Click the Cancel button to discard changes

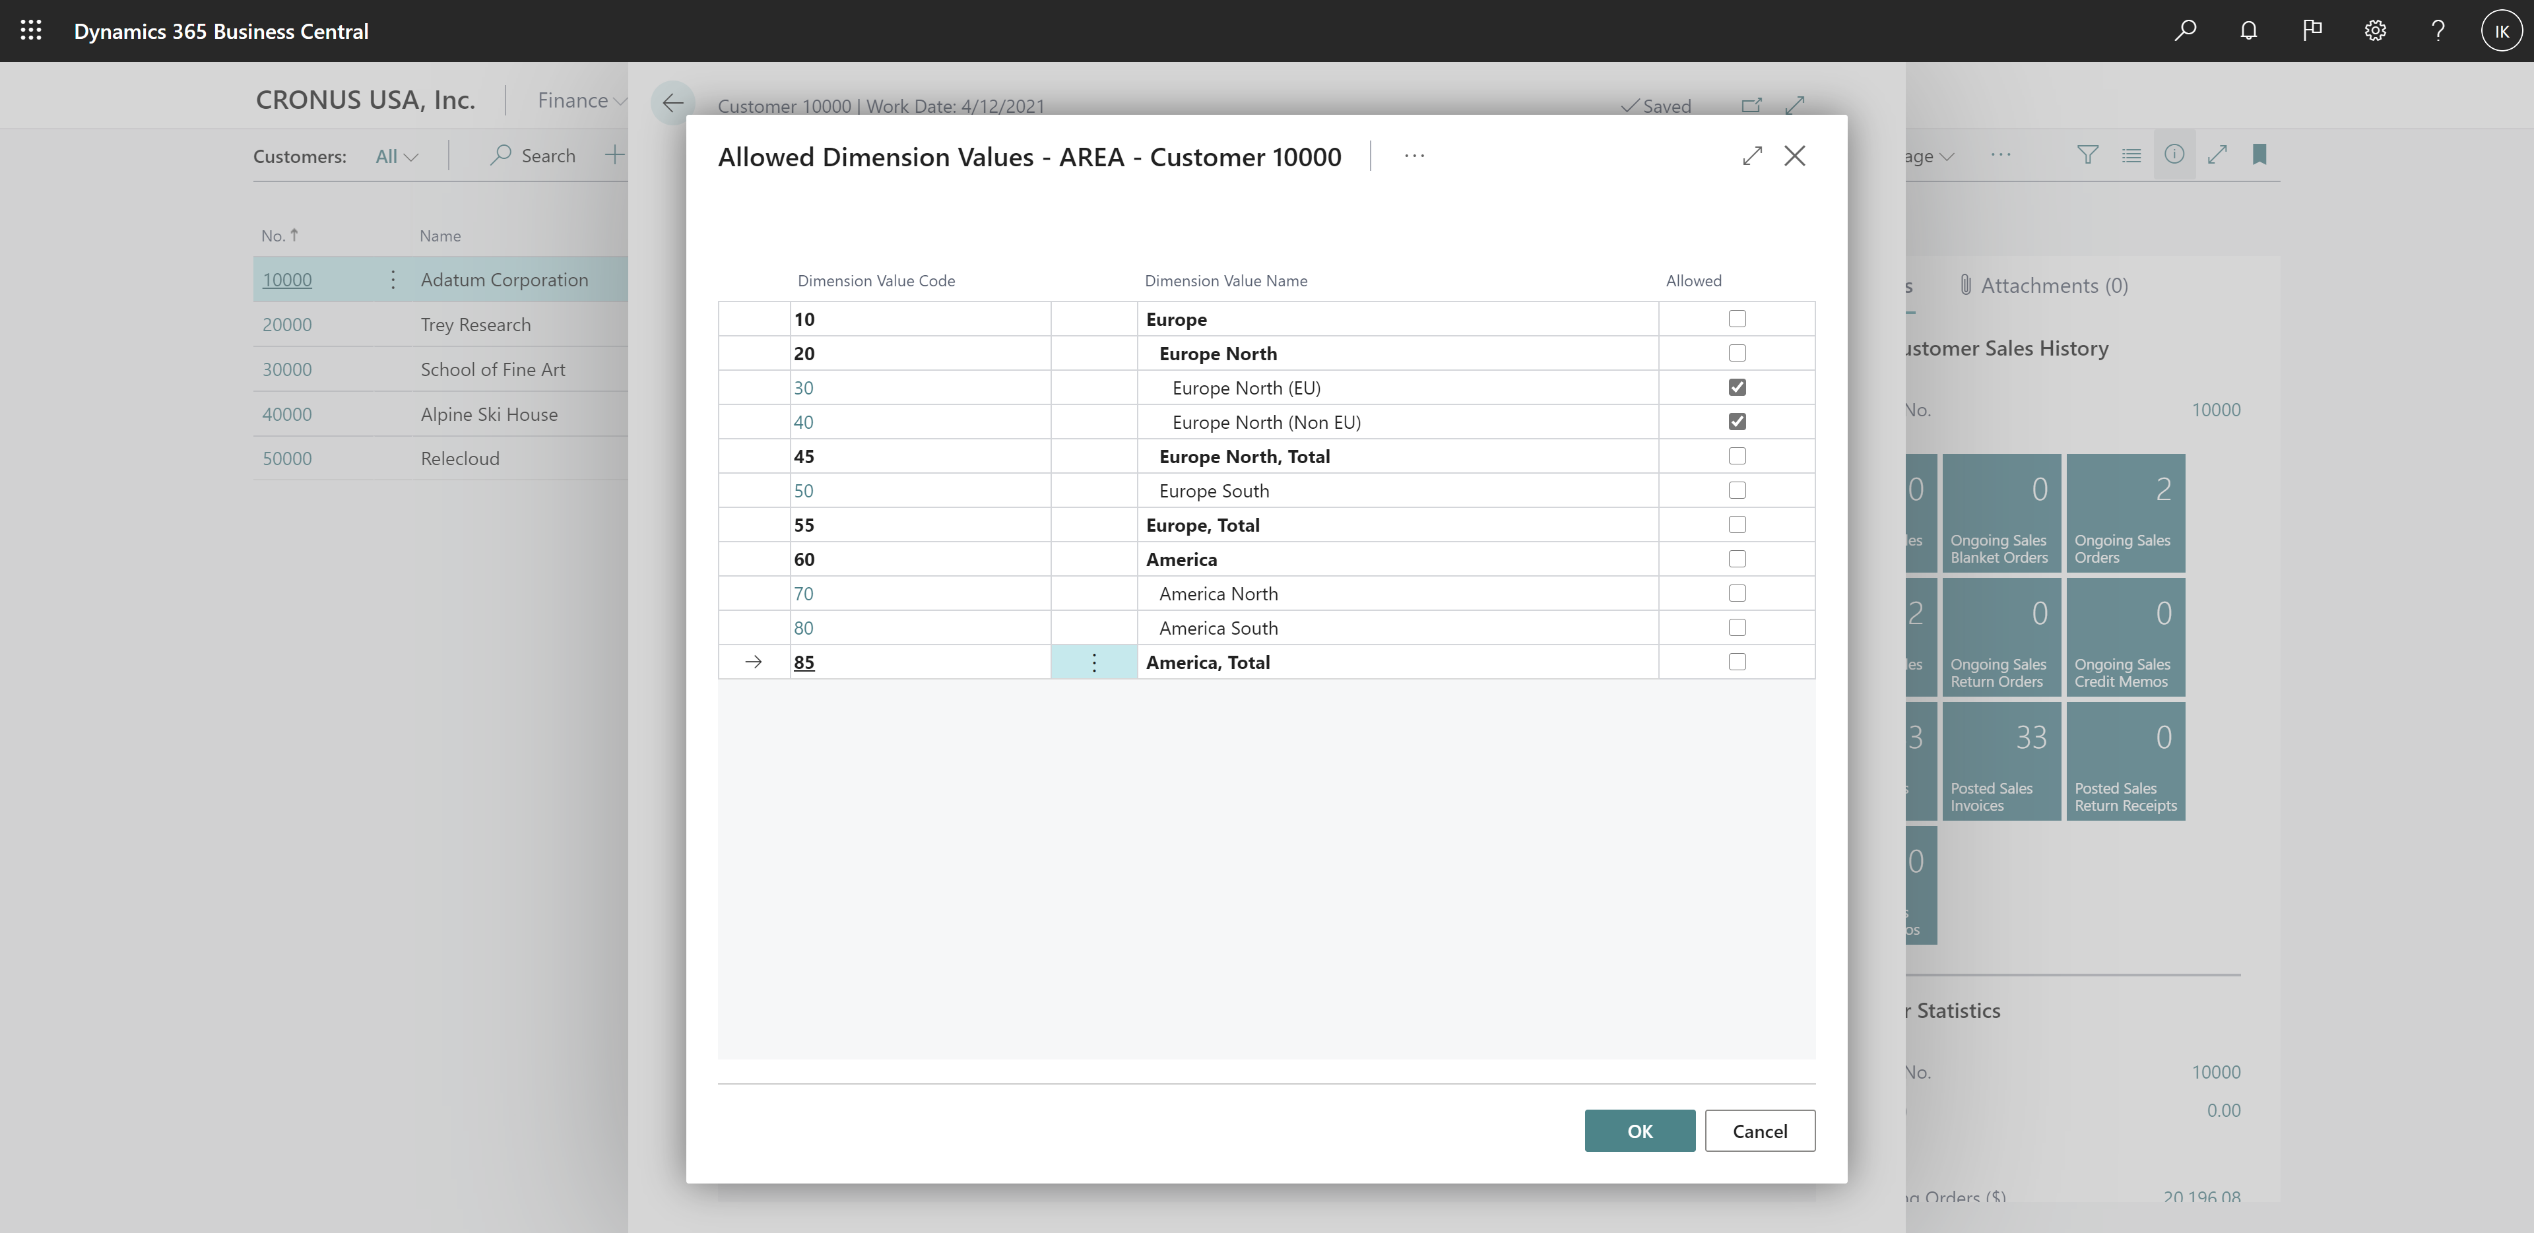click(1760, 1129)
